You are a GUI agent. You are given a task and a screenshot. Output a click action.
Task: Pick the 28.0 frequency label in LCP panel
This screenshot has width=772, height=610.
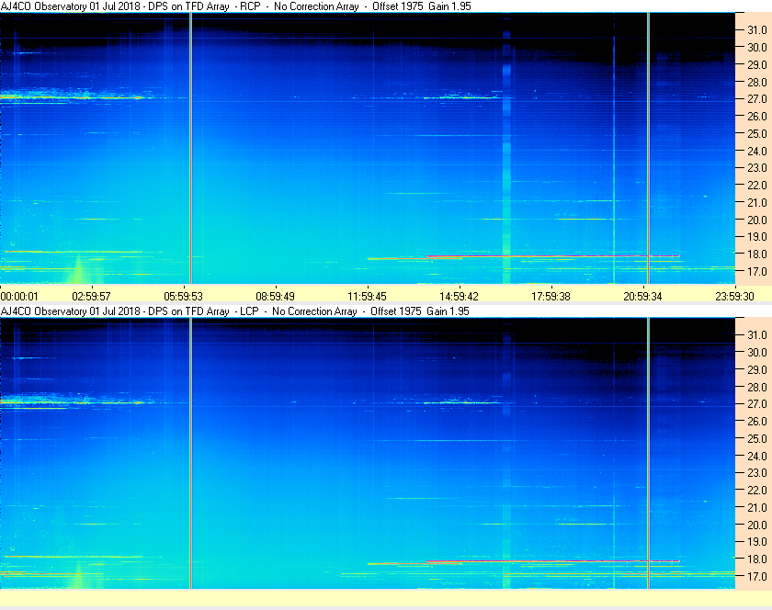tap(757, 387)
